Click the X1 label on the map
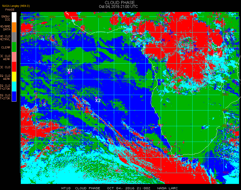 [x=70, y=70]
